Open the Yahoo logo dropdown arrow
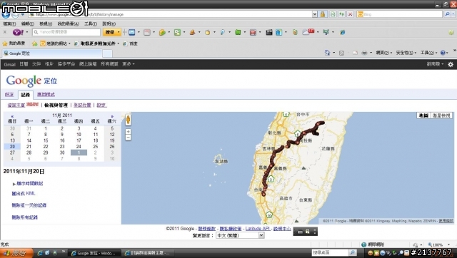The height and width of the screenshot is (258, 457). coord(27,32)
